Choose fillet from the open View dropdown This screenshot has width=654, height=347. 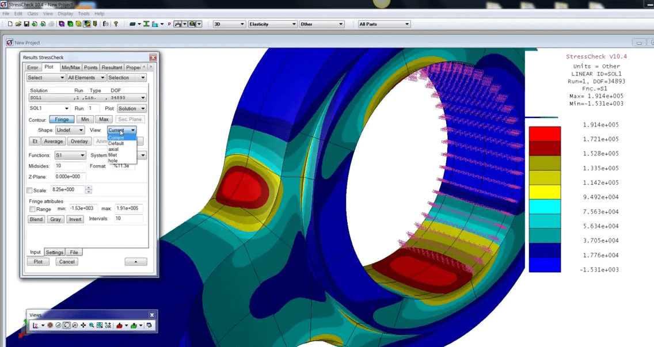115,154
